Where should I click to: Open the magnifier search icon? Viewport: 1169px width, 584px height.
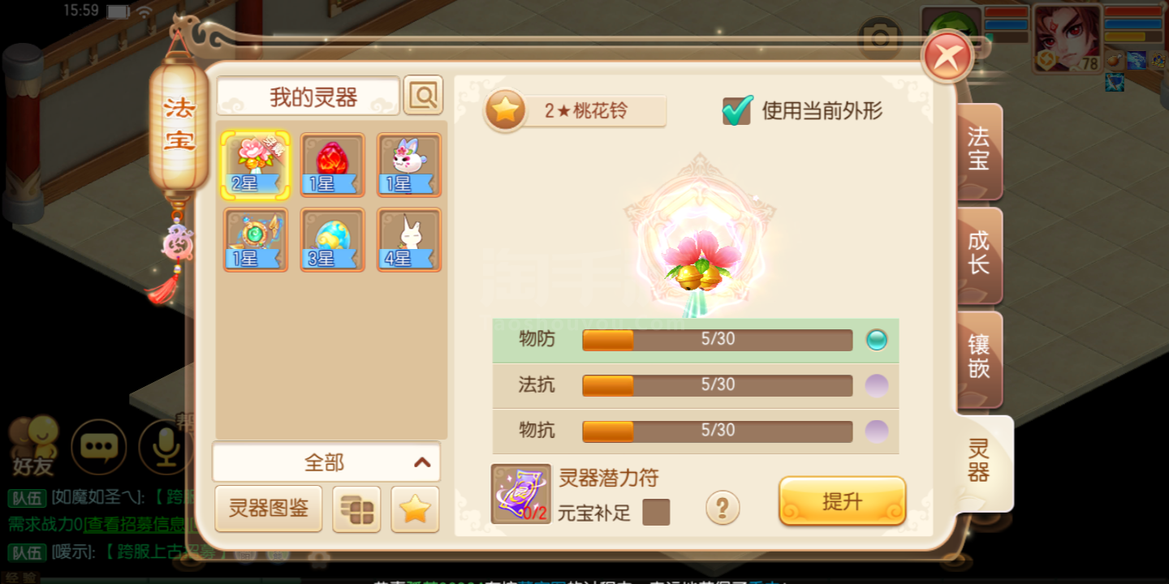[x=423, y=96]
